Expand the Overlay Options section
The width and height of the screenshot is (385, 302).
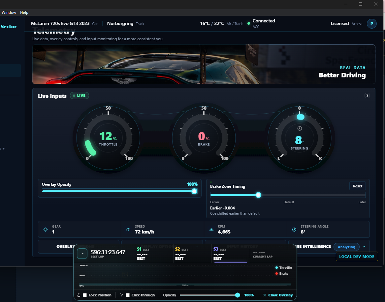[79, 247]
